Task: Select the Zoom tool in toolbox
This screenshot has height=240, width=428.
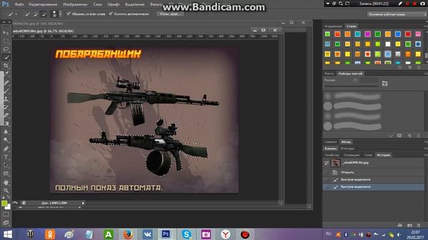Action: point(6,191)
